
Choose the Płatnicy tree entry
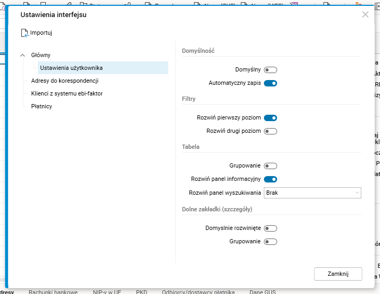tap(42, 106)
